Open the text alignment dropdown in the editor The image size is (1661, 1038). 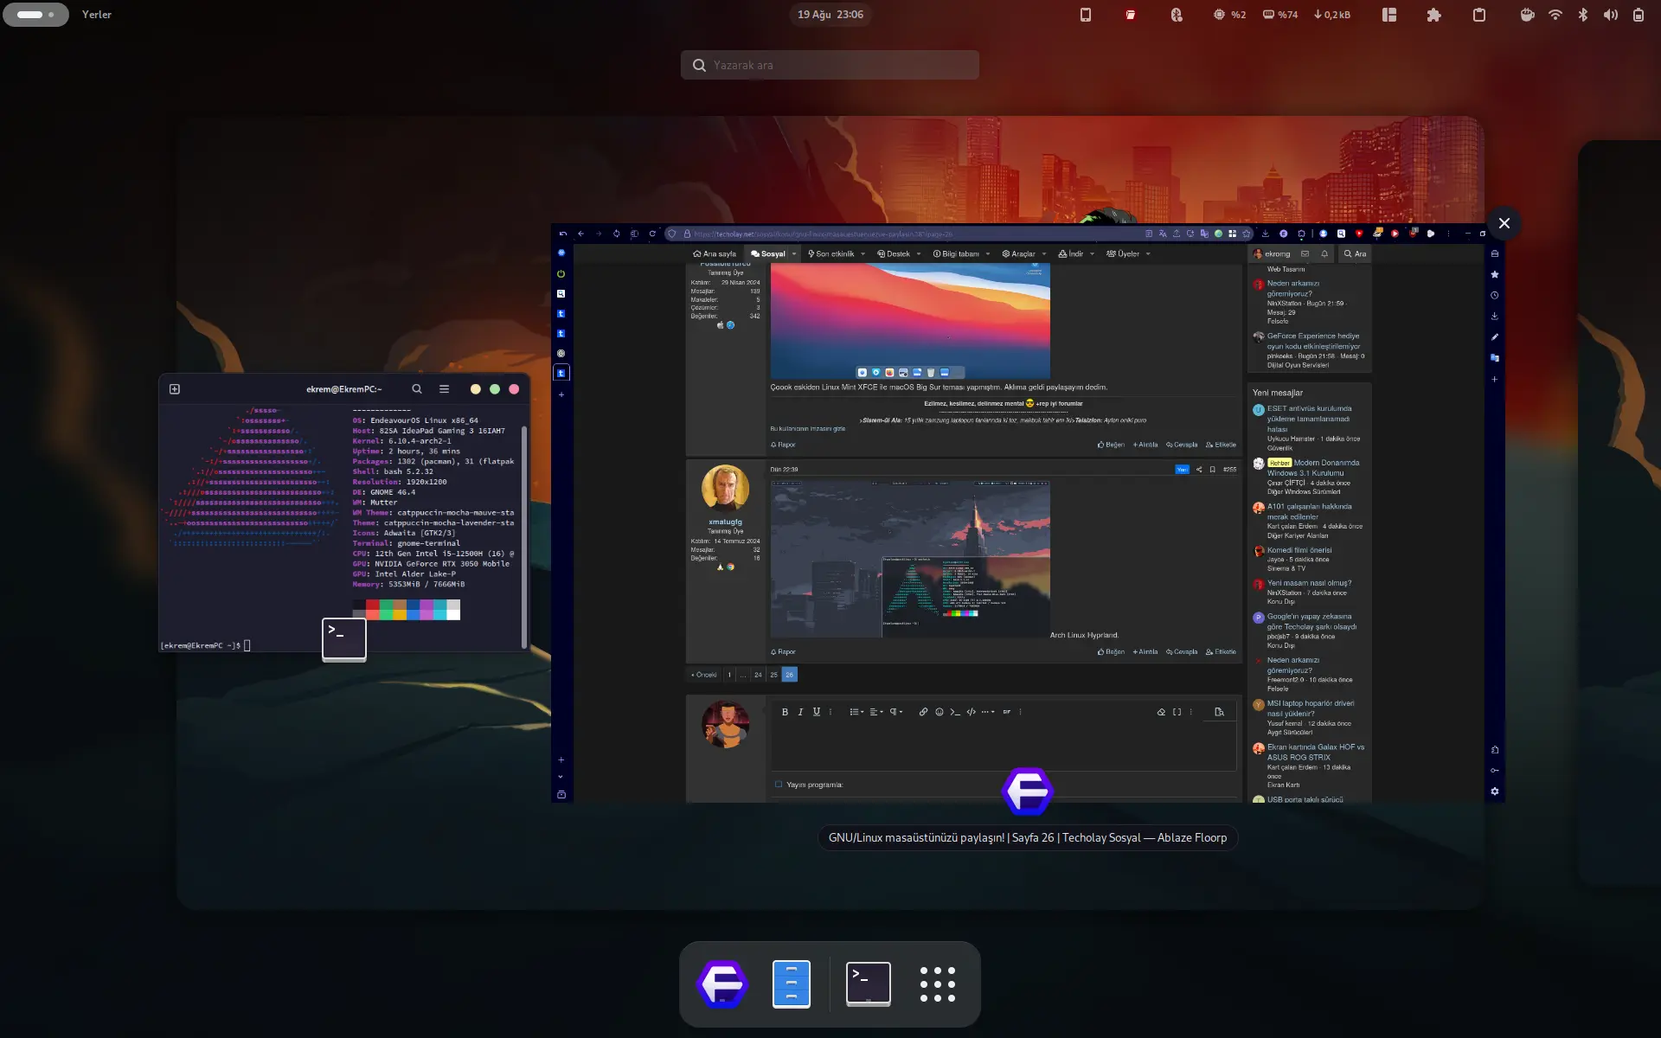pyautogui.click(x=876, y=712)
